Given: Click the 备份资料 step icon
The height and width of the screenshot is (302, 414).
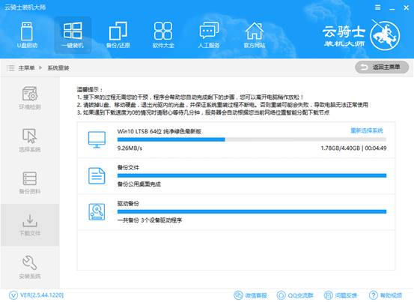Looking at the screenshot, I should 30,178.
